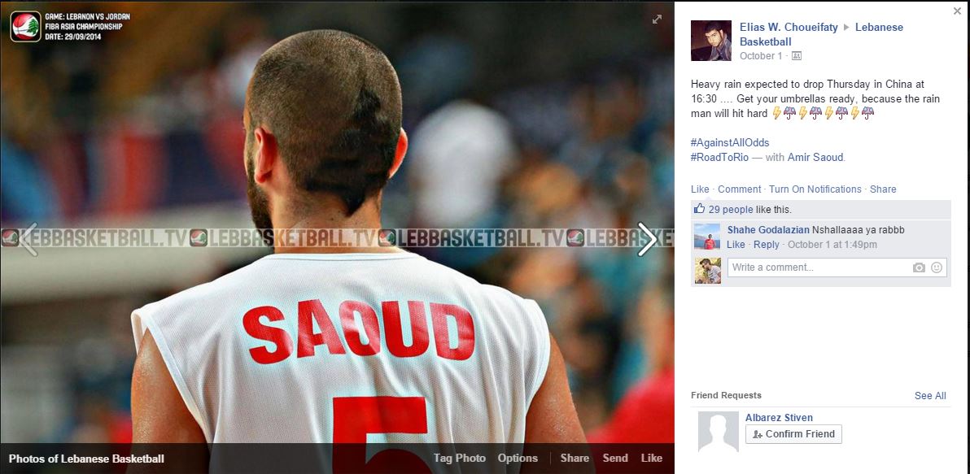Attach a photo to comment via camera icon

coord(920,267)
